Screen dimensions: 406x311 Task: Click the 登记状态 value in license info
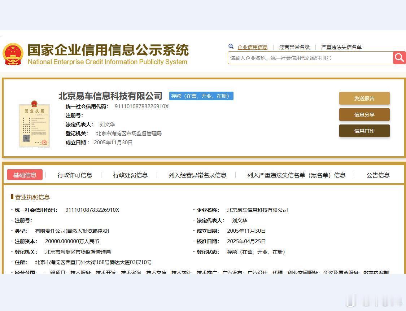[256, 252]
